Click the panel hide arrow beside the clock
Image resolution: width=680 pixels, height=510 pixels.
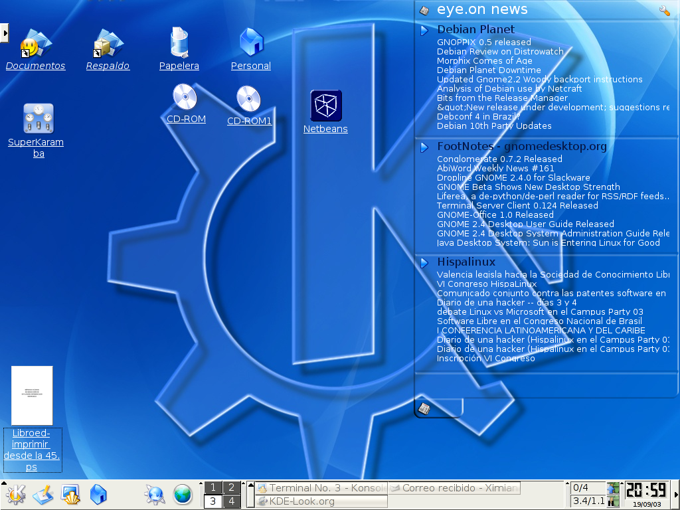click(675, 495)
